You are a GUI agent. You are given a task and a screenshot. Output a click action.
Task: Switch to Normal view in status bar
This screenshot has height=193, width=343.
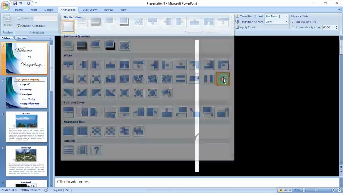pyautogui.click(x=281, y=190)
